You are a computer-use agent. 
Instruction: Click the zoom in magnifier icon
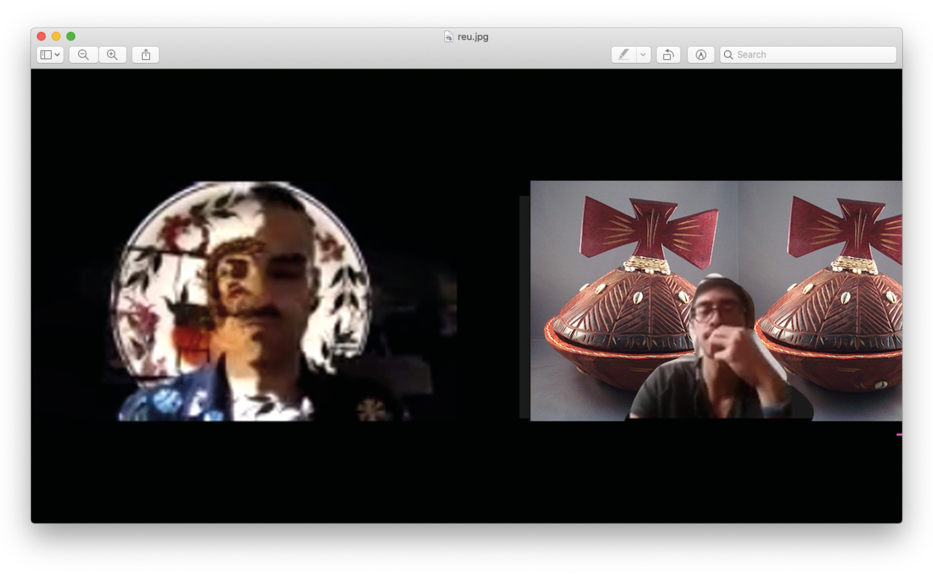point(112,55)
